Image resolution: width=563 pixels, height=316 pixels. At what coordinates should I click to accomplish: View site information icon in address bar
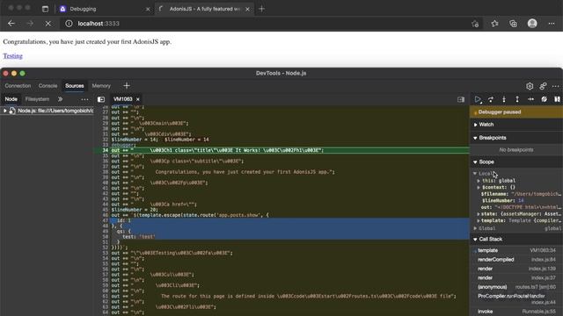coord(69,24)
